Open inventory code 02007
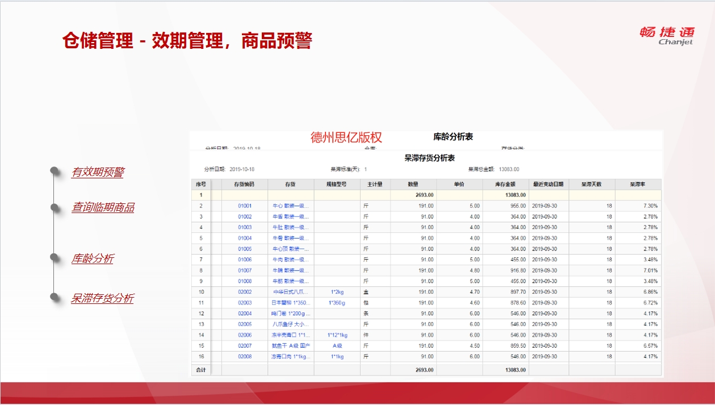715x405 pixels. point(245,346)
